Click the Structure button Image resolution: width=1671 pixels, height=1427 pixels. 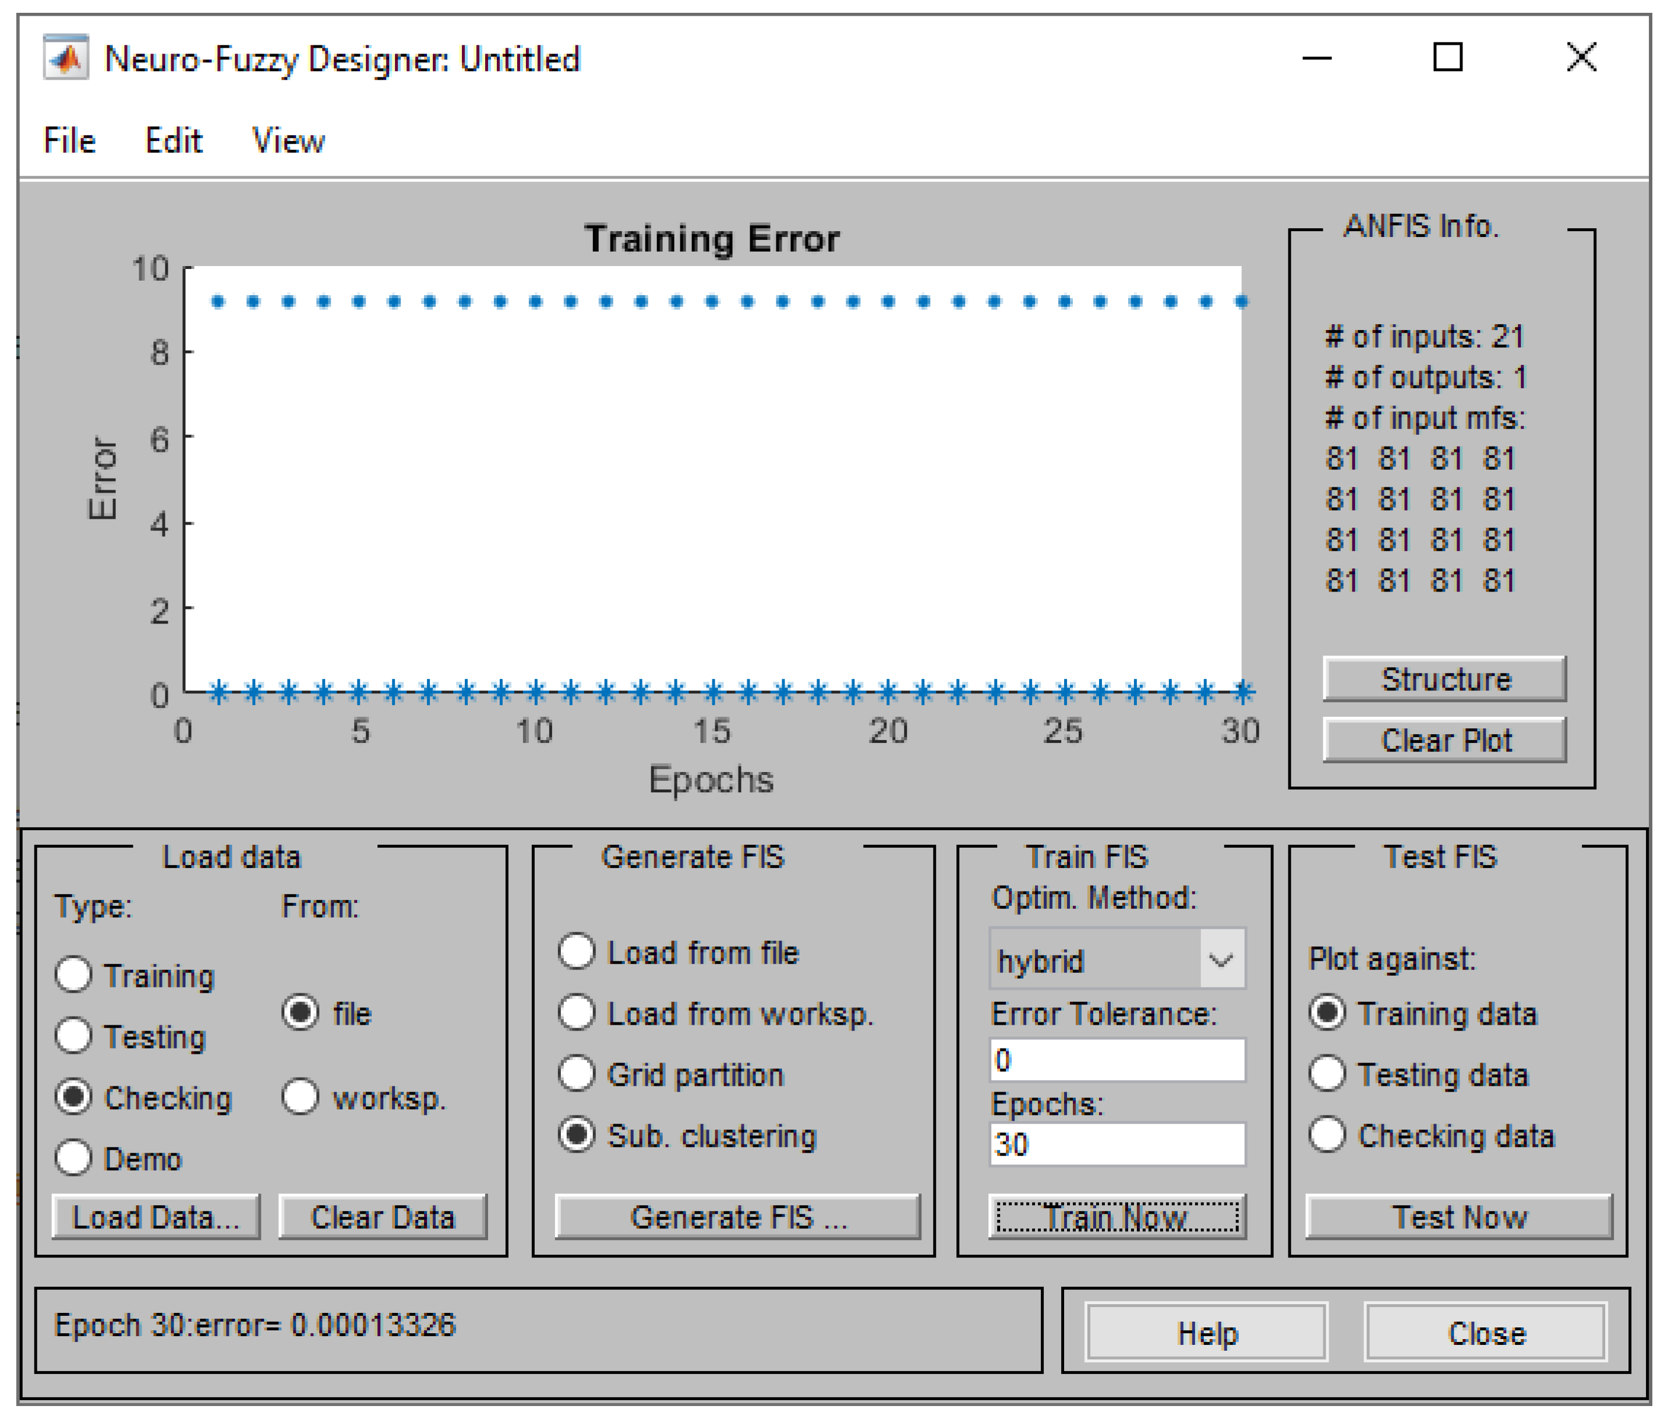[x=1444, y=679]
